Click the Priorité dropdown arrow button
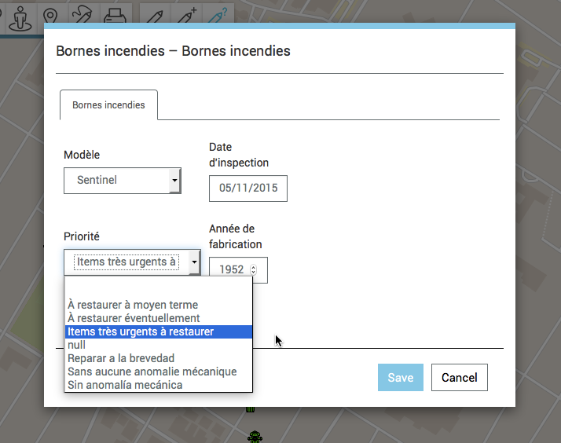This screenshot has height=443, width=561. pos(194,262)
